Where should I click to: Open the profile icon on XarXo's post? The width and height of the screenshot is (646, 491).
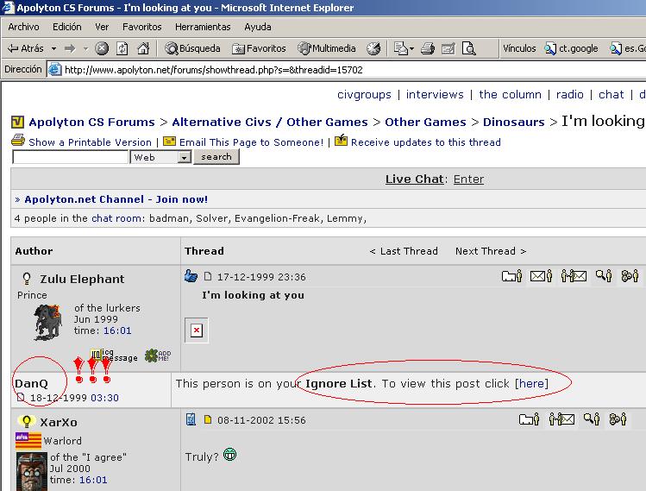point(529,420)
